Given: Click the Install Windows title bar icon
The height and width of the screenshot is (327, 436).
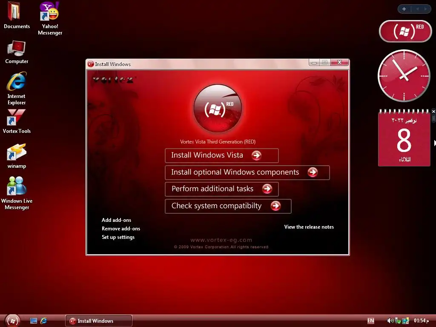Looking at the screenshot, I should [91, 64].
